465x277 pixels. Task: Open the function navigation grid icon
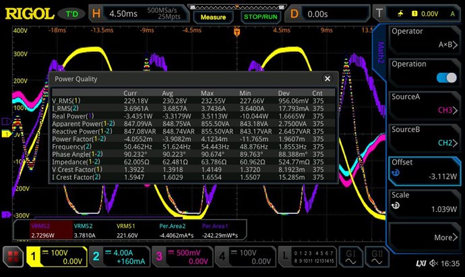(12, 257)
